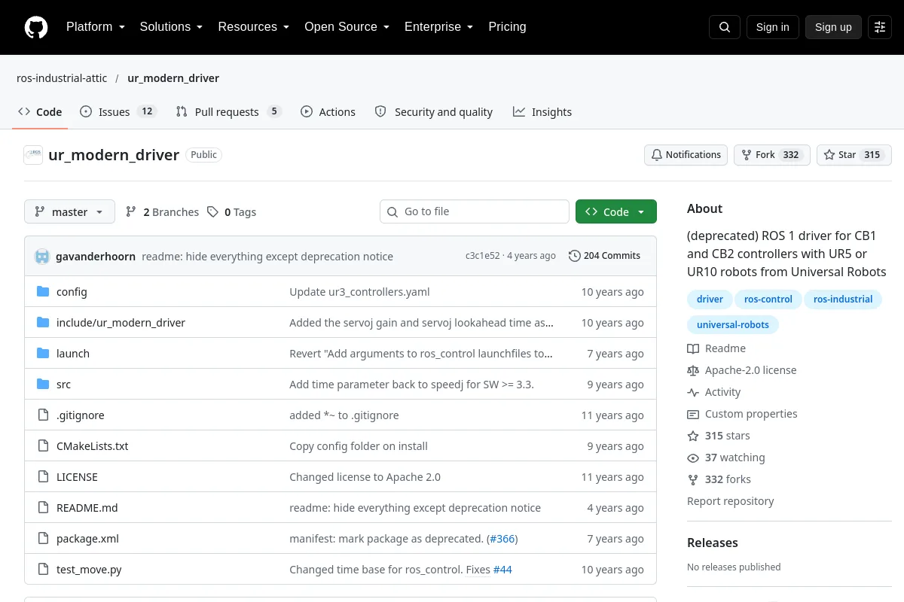Click the scale icon beside Apache-2.0 license

pyautogui.click(x=693, y=370)
